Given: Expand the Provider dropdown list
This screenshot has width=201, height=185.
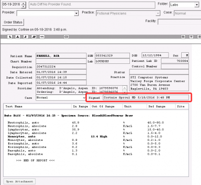Looking at the screenshot, I should pos(76,13).
